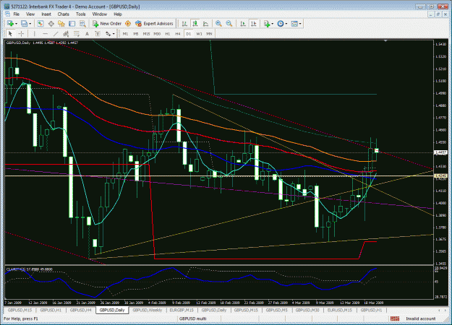Viewport: 452px width, 325px height.
Task: Open the Data Window crosshair-circle icon
Action: pos(51,24)
